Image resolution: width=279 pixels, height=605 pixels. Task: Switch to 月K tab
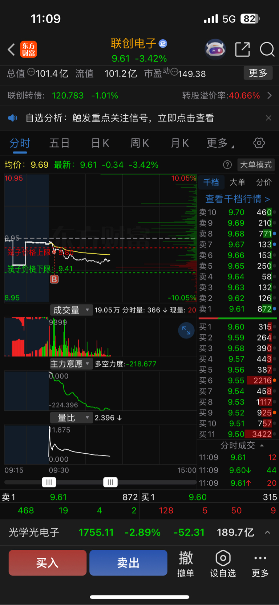click(179, 143)
